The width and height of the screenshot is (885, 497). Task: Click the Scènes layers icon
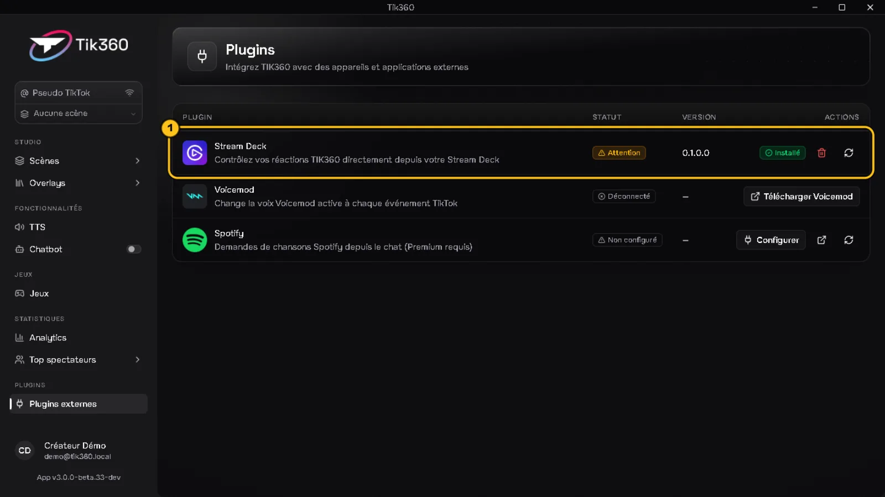pyautogui.click(x=19, y=161)
